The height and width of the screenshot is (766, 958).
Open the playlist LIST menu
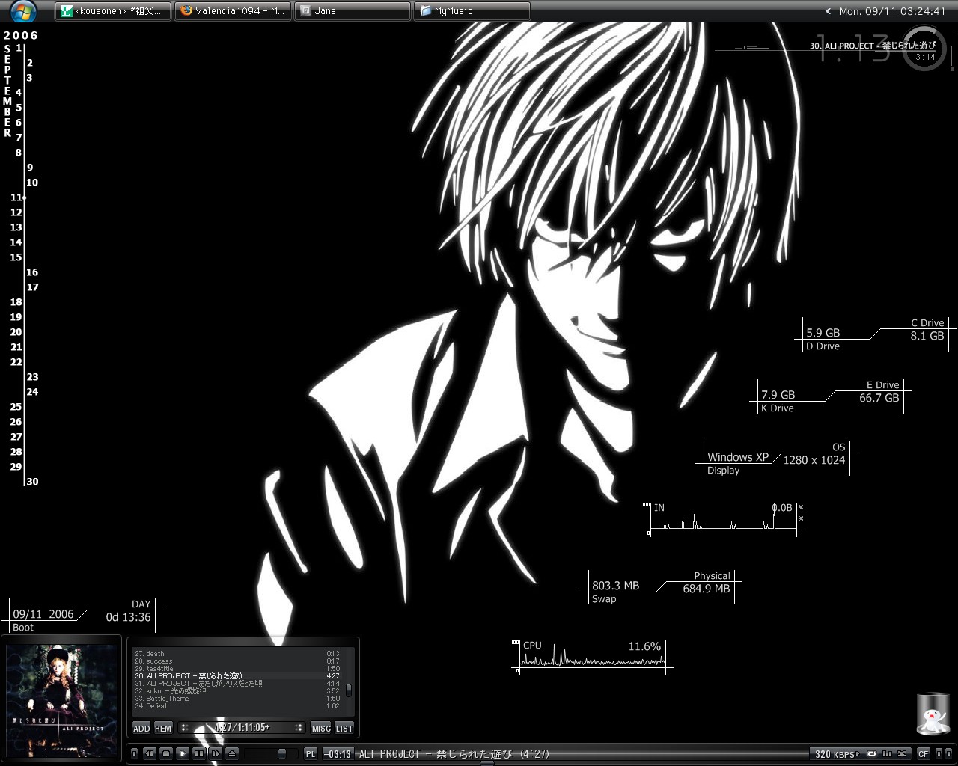click(x=344, y=728)
